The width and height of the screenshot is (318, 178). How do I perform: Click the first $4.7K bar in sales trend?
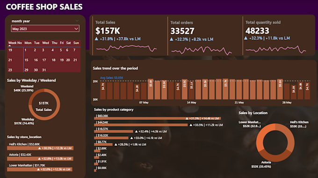coord(103,91)
